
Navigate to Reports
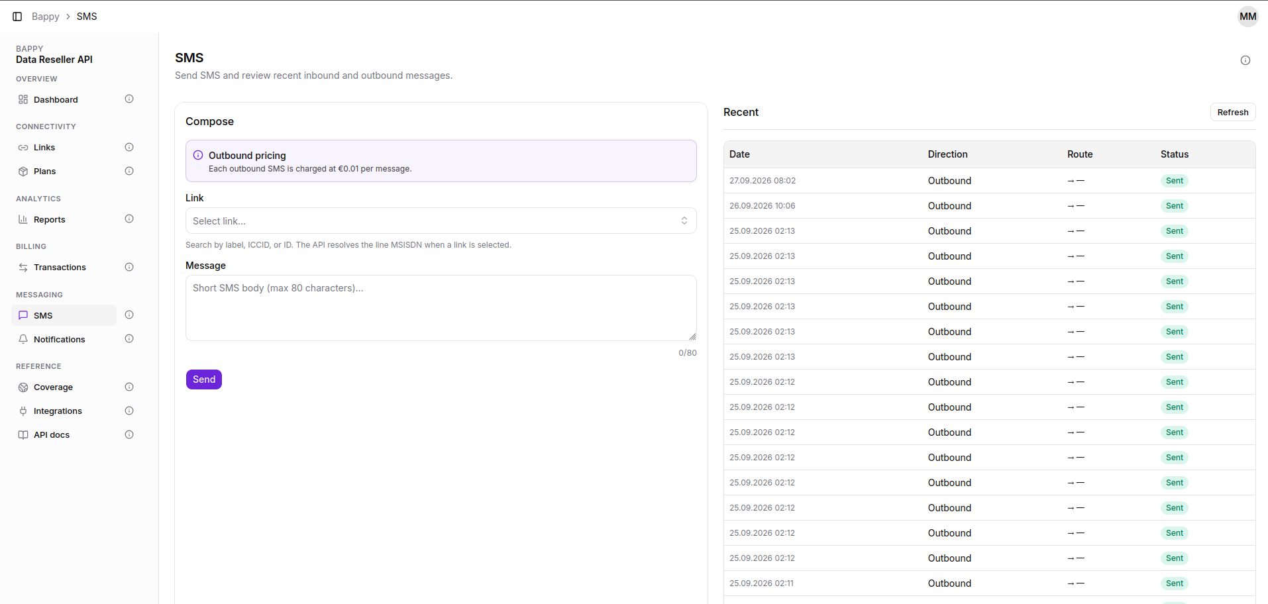[x=64, y=219]
